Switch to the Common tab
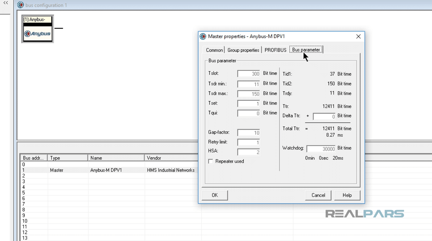 214,50
